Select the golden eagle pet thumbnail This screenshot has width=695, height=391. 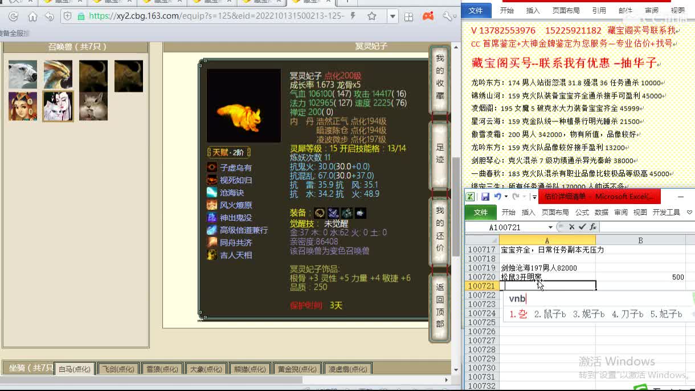tap(58, 75)
